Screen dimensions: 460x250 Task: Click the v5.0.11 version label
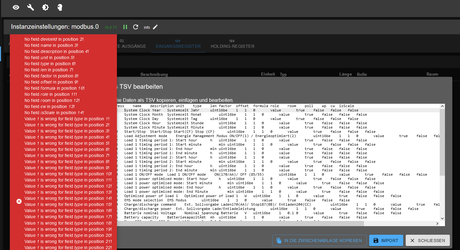tap(111, 28)
